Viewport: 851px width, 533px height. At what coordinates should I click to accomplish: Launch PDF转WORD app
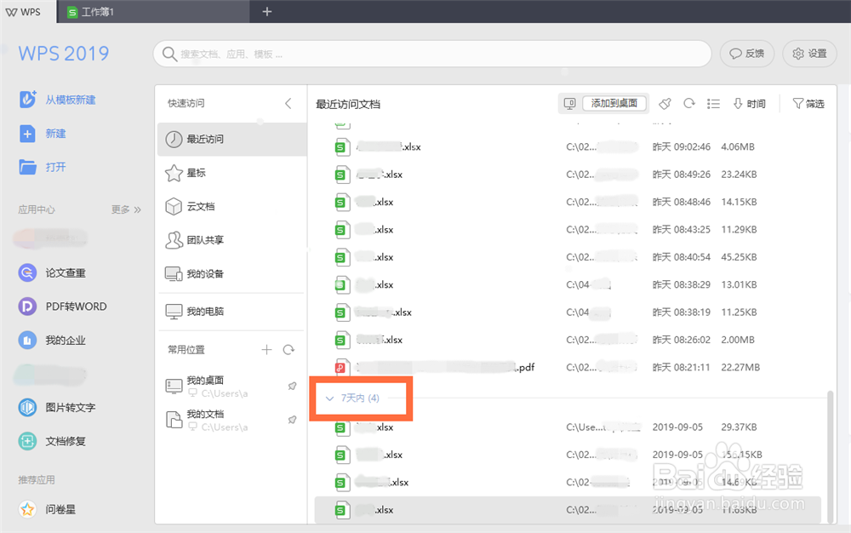click(62, 307)
